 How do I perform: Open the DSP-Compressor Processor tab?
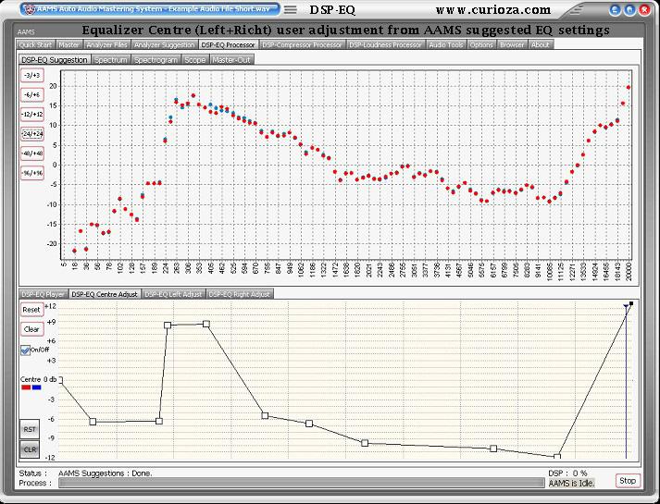click(302, 44)
